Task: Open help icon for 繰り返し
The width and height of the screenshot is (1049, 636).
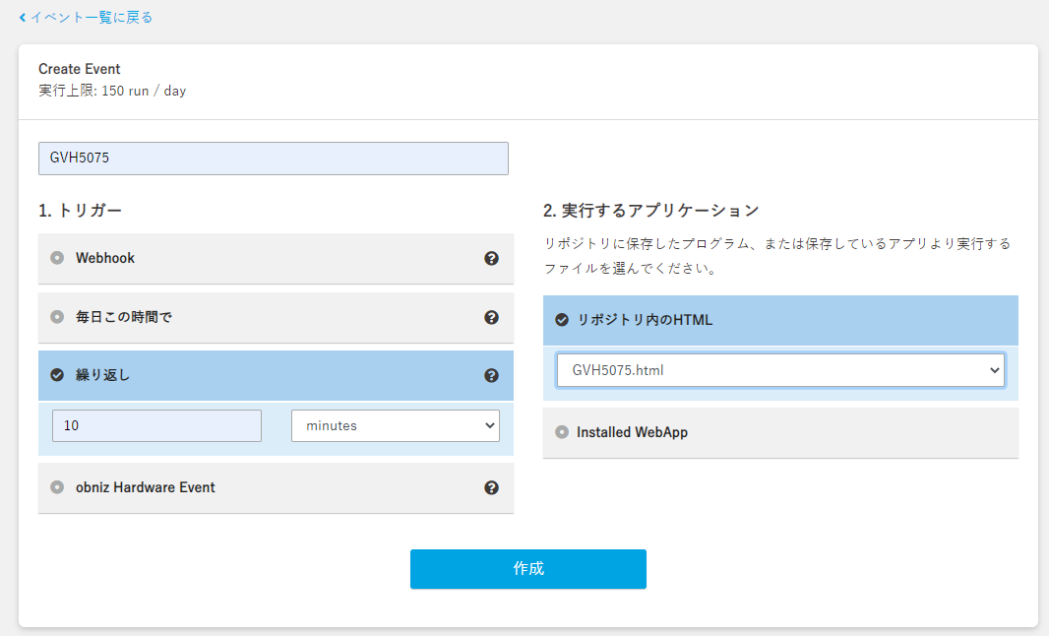Action: point(491,375)
